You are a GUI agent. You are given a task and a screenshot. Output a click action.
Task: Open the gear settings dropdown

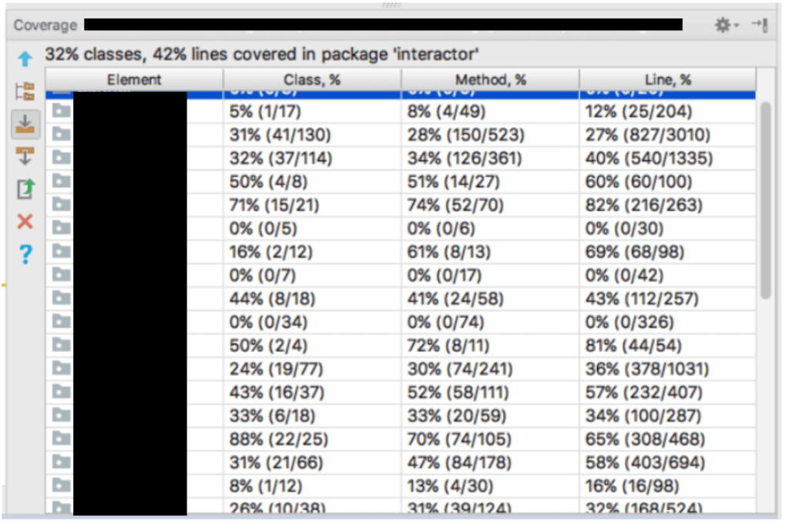(x=726, y=25)
